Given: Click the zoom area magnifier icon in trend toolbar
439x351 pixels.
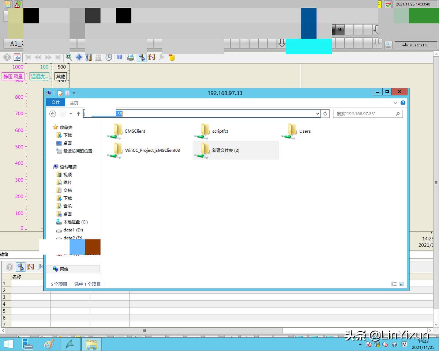Looking at the screenshot, I should (69, 57).
